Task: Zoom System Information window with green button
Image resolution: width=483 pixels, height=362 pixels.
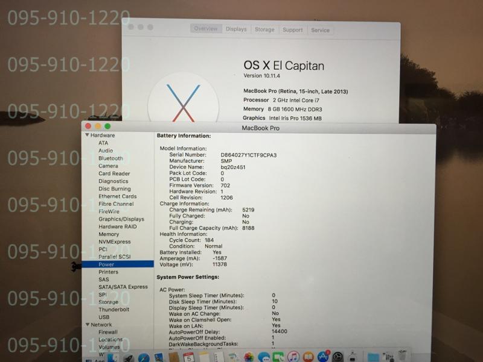Action: pos(107,126)
